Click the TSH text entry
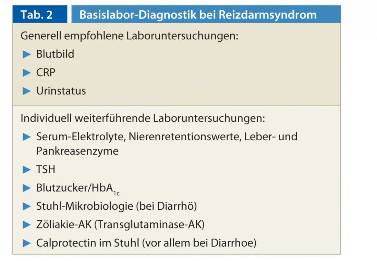377x261 pixels. coord(46,169)
